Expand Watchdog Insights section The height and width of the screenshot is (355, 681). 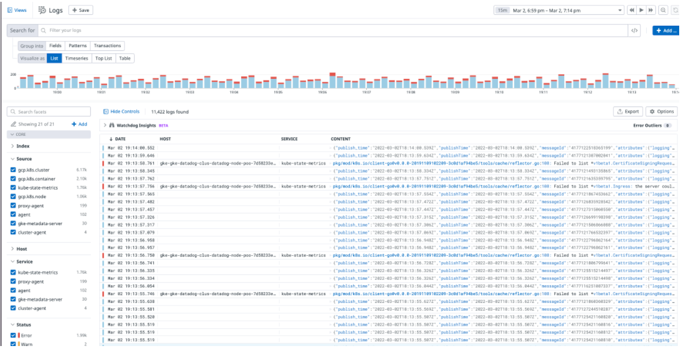105,126
